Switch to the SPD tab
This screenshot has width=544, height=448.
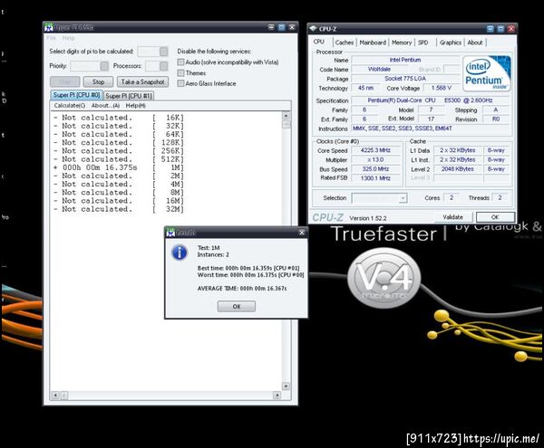tap(423, 43)
